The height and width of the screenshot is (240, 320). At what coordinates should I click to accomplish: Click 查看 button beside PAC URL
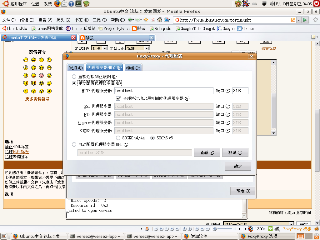point(207,152)
